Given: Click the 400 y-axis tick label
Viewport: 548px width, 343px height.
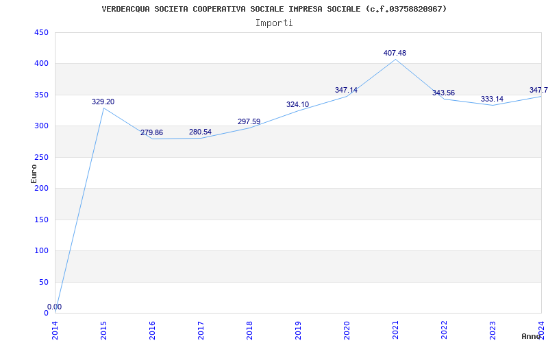Looking at the screenshot, I should click(41, 64).
